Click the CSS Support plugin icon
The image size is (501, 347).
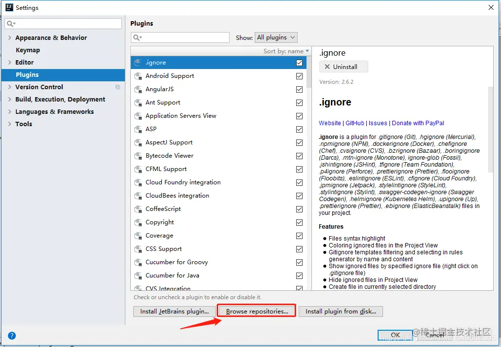pos(138,249)
